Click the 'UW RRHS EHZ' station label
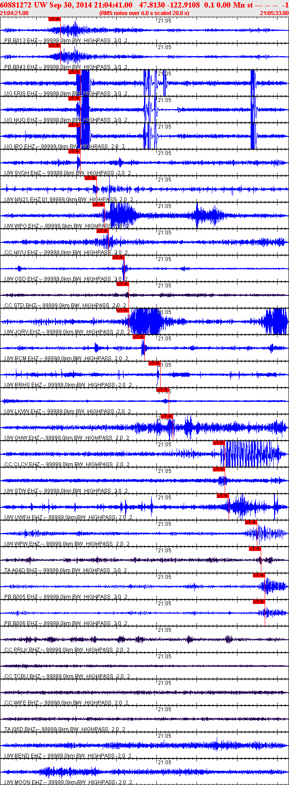The image size is (289, 785). click(23, 385)
